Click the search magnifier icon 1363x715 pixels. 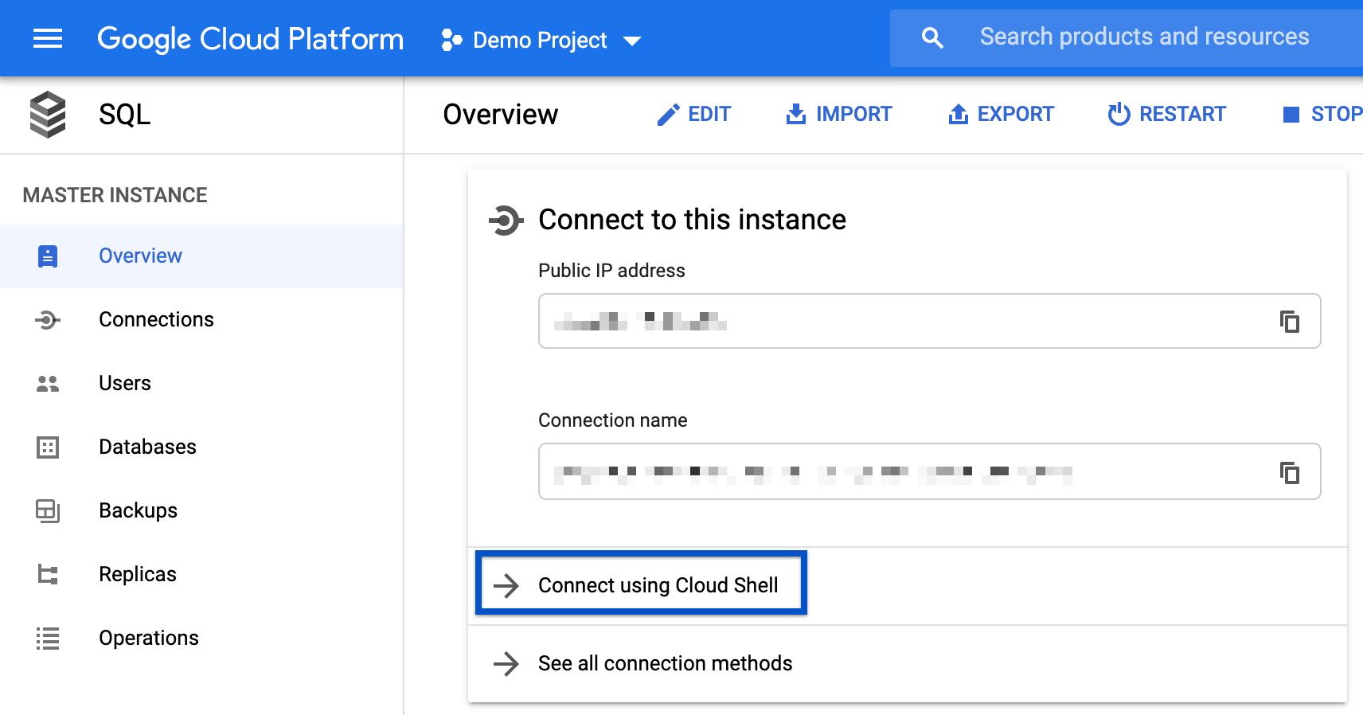tap(932, 37)
